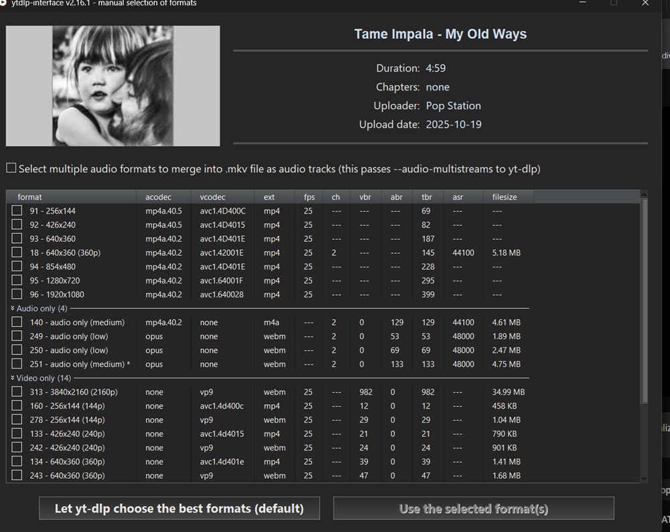
Task: Click the m4a extension cell
Action: click(x=271, y=322)
